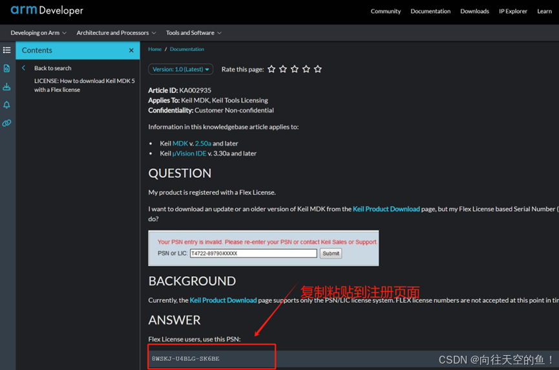Rate the page two stars
Screen dimensions: 559x370
click(283, 69)
